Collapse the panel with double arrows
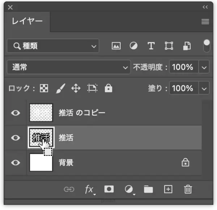 pyautogui.click(x=205, y=7)
